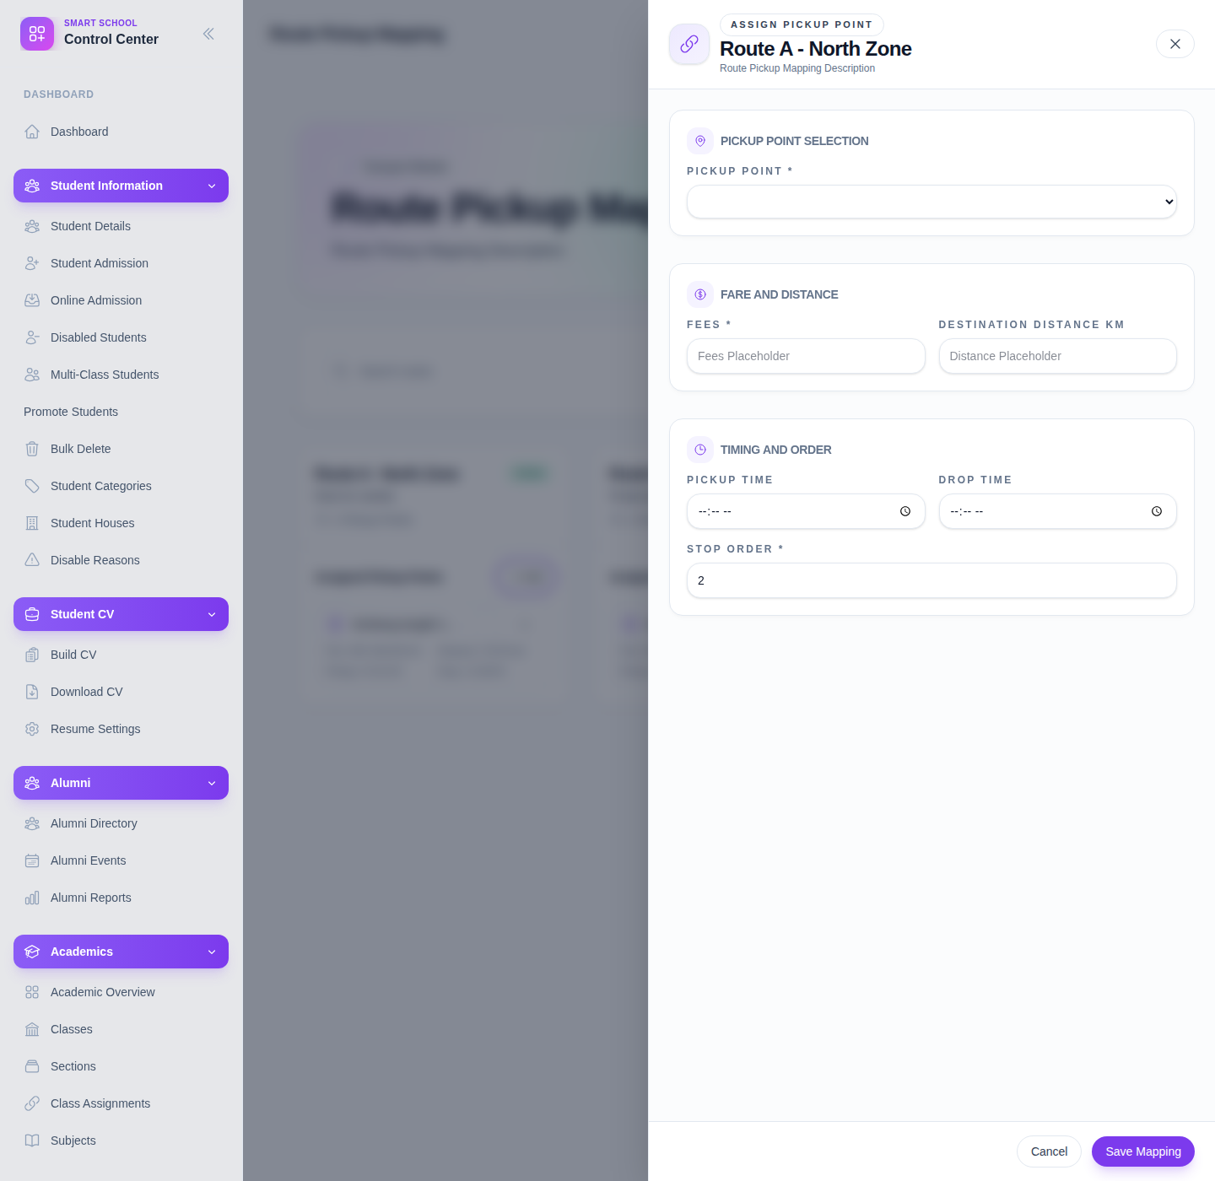
Task: Open Resume Settings menu item
Action: coord(121,729)
